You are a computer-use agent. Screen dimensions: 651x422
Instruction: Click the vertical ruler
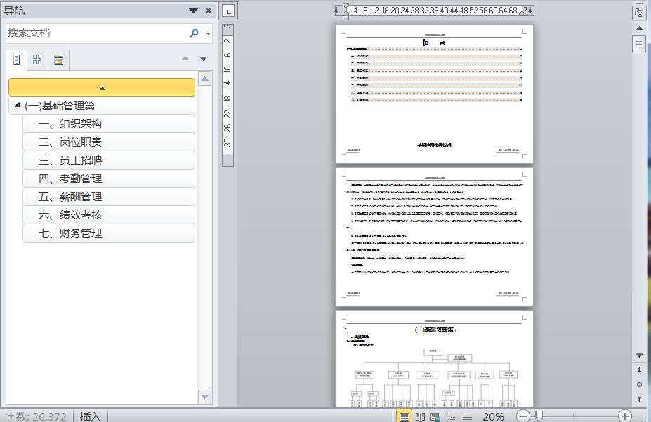(x=228, y=95)
